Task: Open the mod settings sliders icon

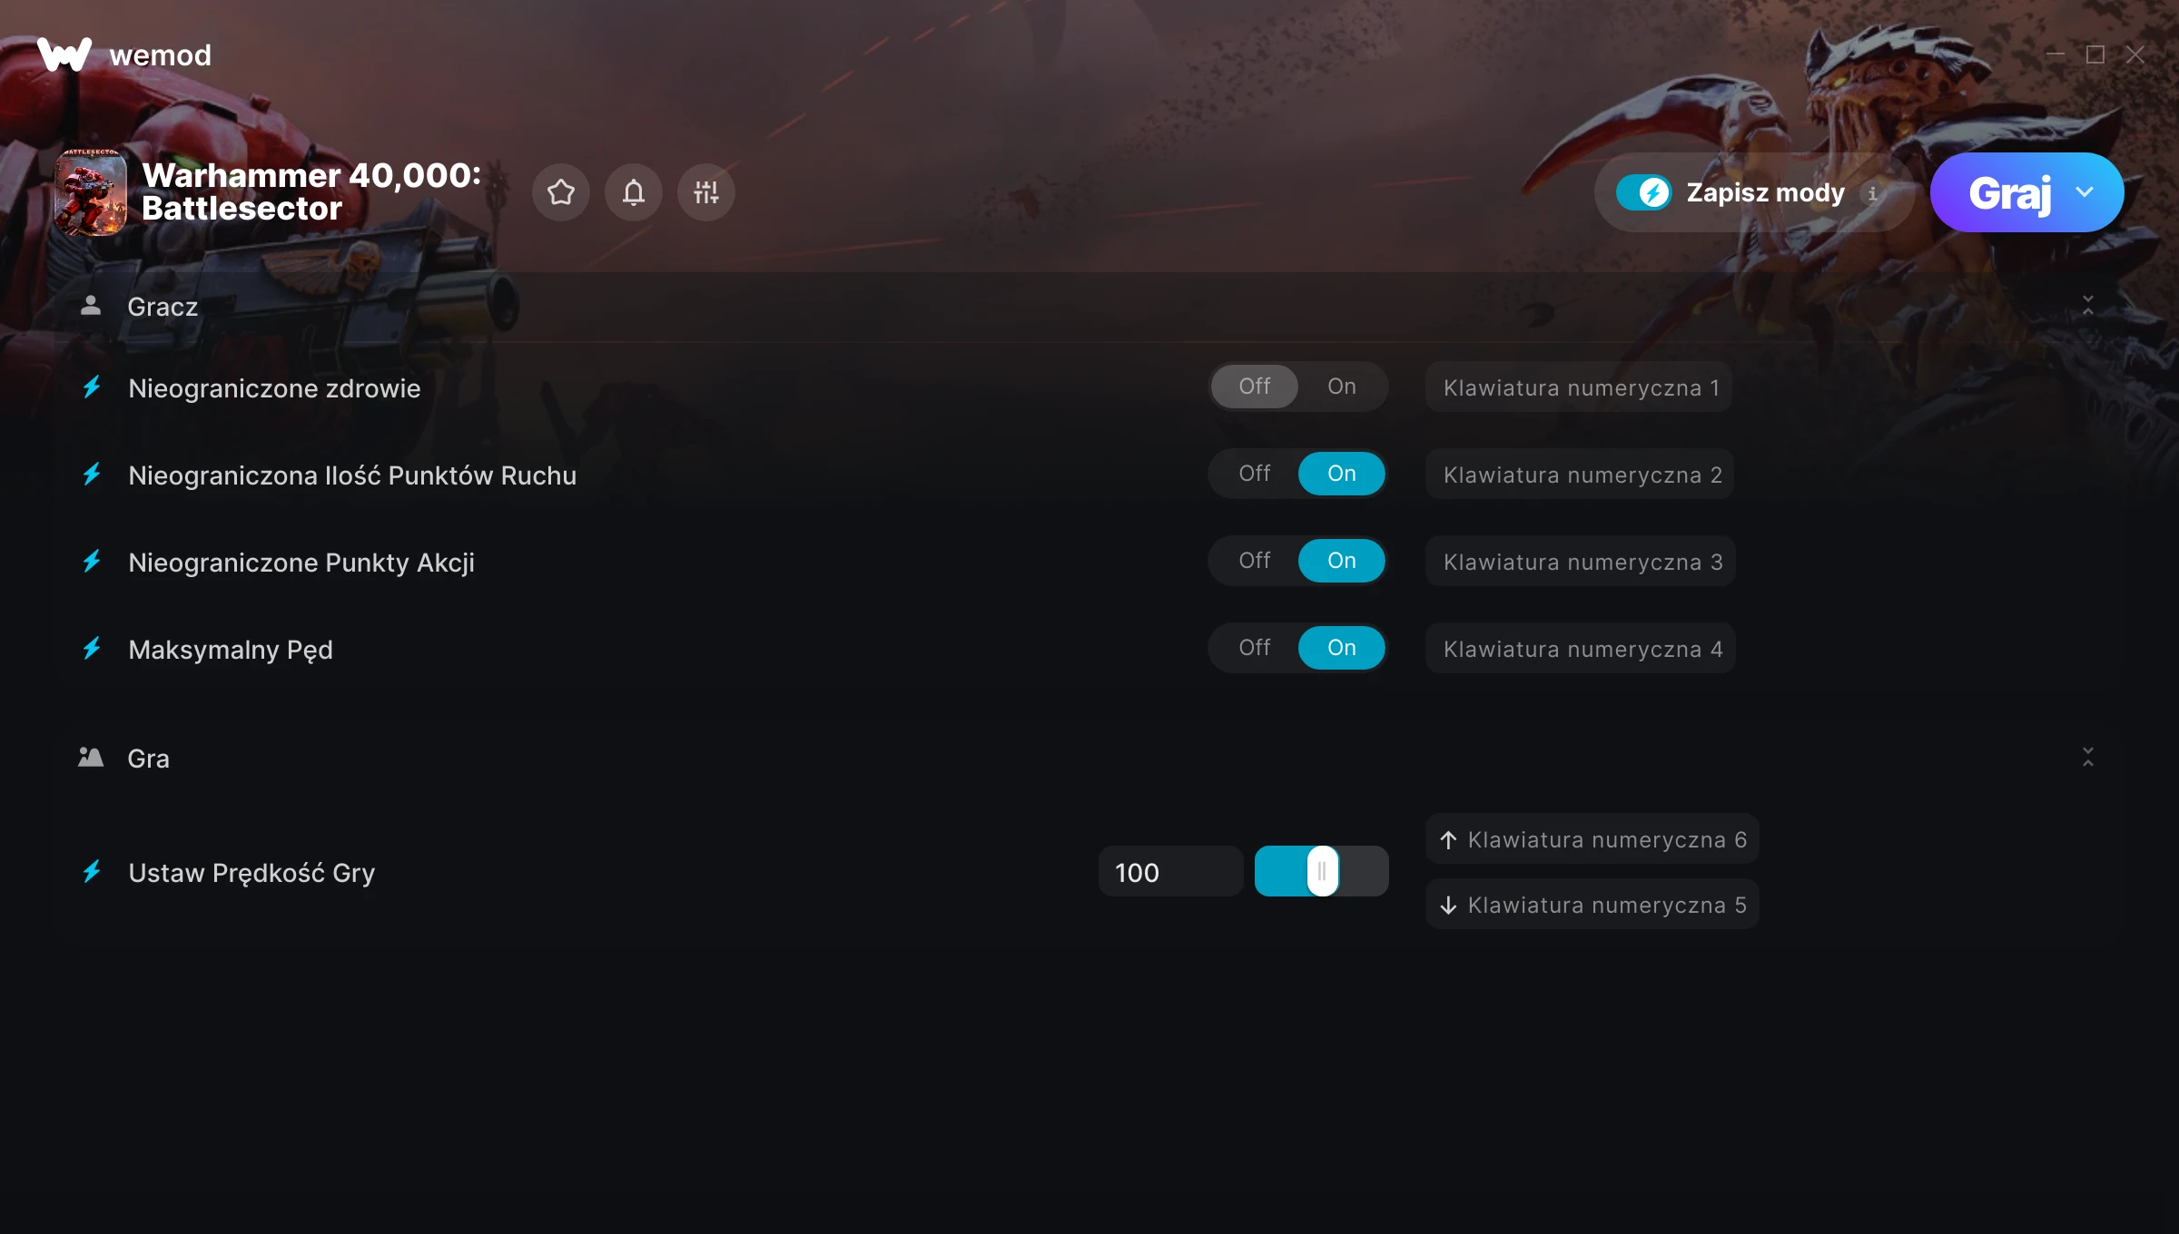Action: pyautogui.click(x=706, y=192)
